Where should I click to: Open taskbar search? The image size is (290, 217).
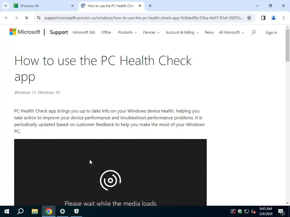(x=20, y=211)
